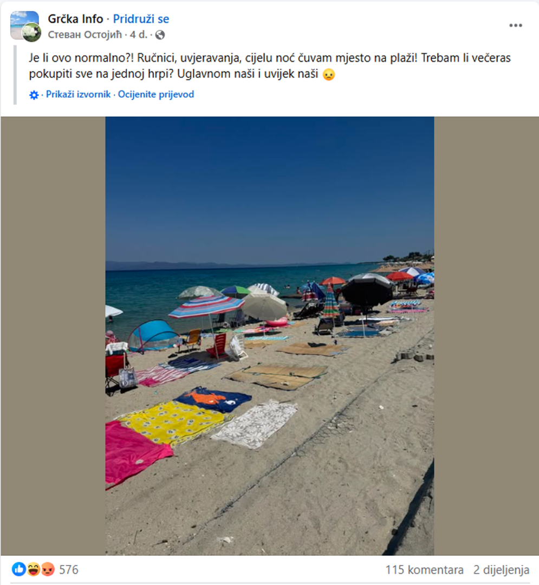Image resolution: width=539 pixels, height=585 pixels.
Task: View the 2 dijeljenja shares
Action: (501, 570)
